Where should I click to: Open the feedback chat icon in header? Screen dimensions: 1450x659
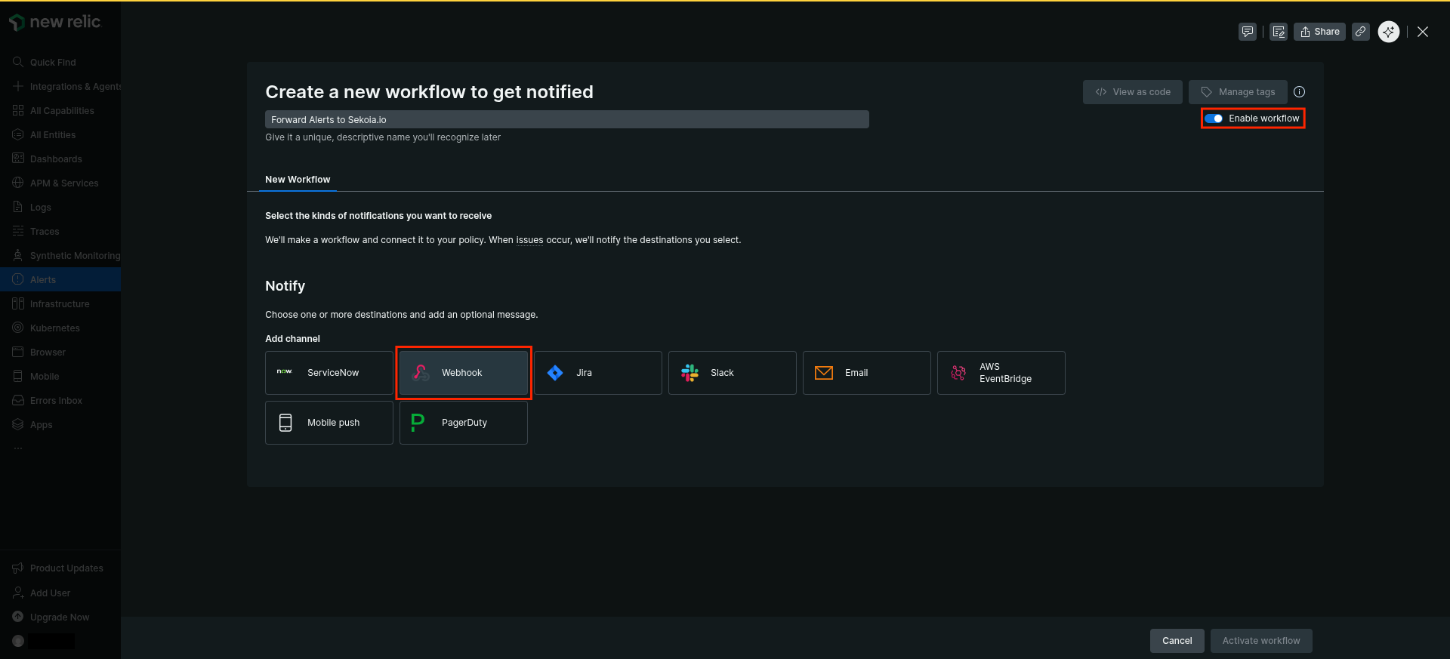click(x=1248, y=32)
